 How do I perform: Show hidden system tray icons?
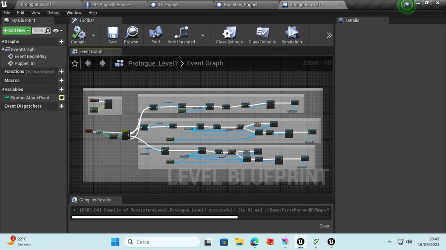(390, 242)
